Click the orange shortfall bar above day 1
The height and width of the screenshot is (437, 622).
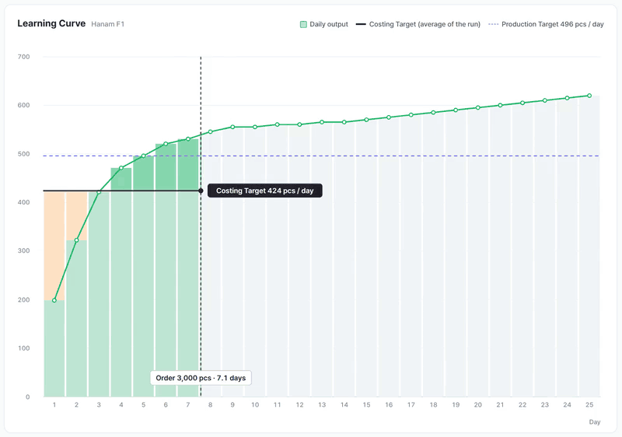54,246
